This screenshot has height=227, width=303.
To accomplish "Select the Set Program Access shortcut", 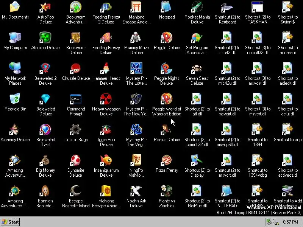I will (x=197, y=37).
